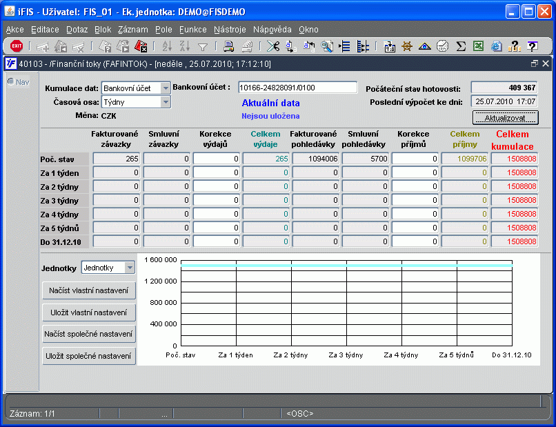Open the Kumulace dat dropdown

tap(165, 88)
